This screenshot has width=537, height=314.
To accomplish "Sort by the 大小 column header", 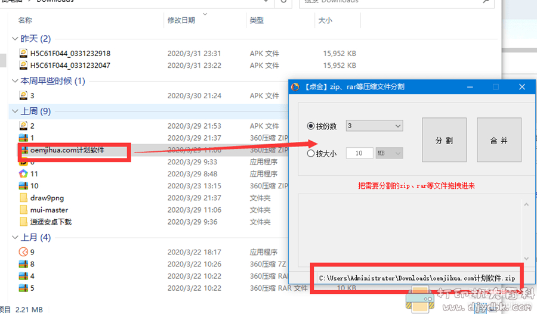I will point(325,20).
